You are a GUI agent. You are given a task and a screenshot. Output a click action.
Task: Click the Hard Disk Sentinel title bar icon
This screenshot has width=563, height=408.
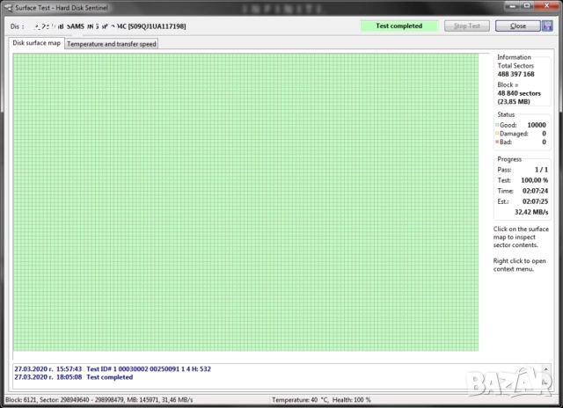(9, 8)
